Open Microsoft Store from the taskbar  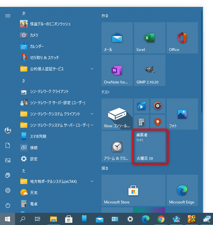point(69,219)
